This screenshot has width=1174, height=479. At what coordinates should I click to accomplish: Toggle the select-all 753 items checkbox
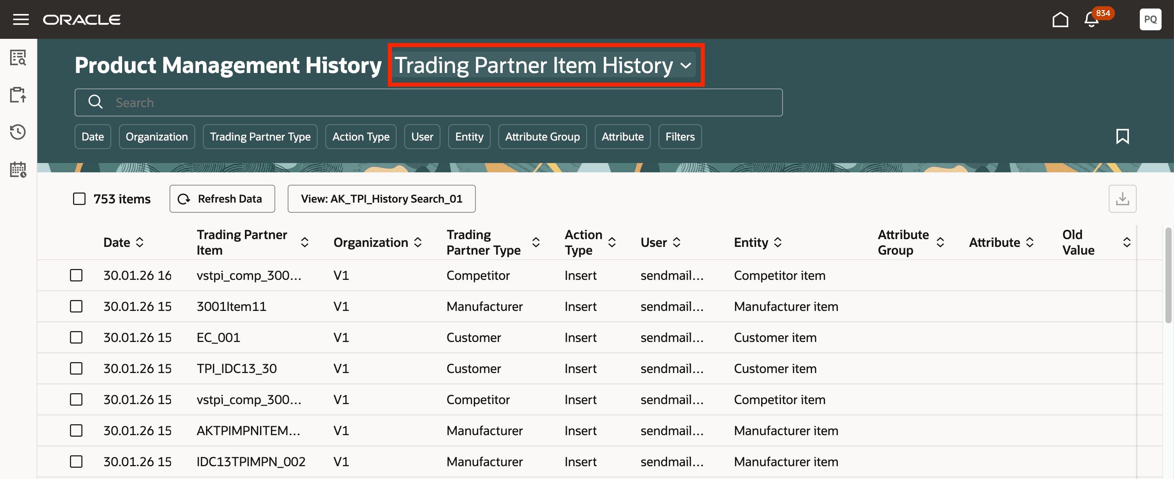coord(79,199)
